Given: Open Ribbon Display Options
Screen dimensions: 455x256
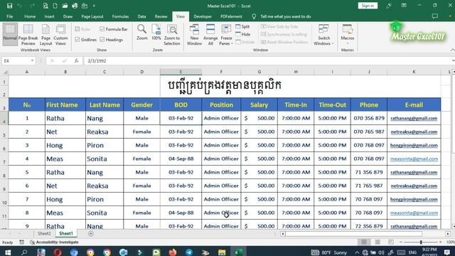Looking at the screenshot, I should coord(404,6).
